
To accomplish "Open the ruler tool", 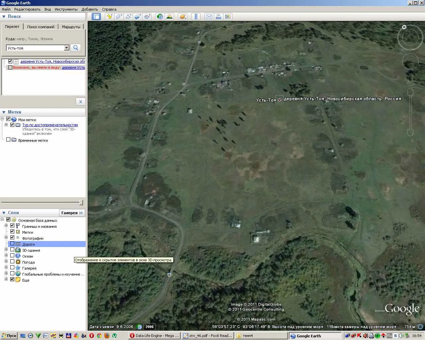I will pos(196,16).
